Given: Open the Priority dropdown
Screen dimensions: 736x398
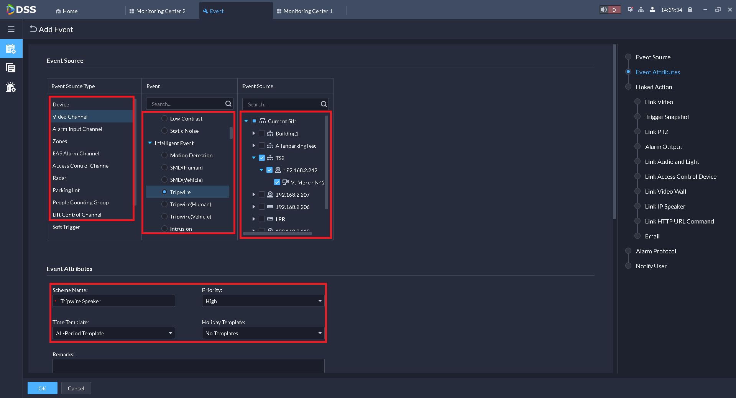Looking at the screenshot, I should (x=263, y=301).
